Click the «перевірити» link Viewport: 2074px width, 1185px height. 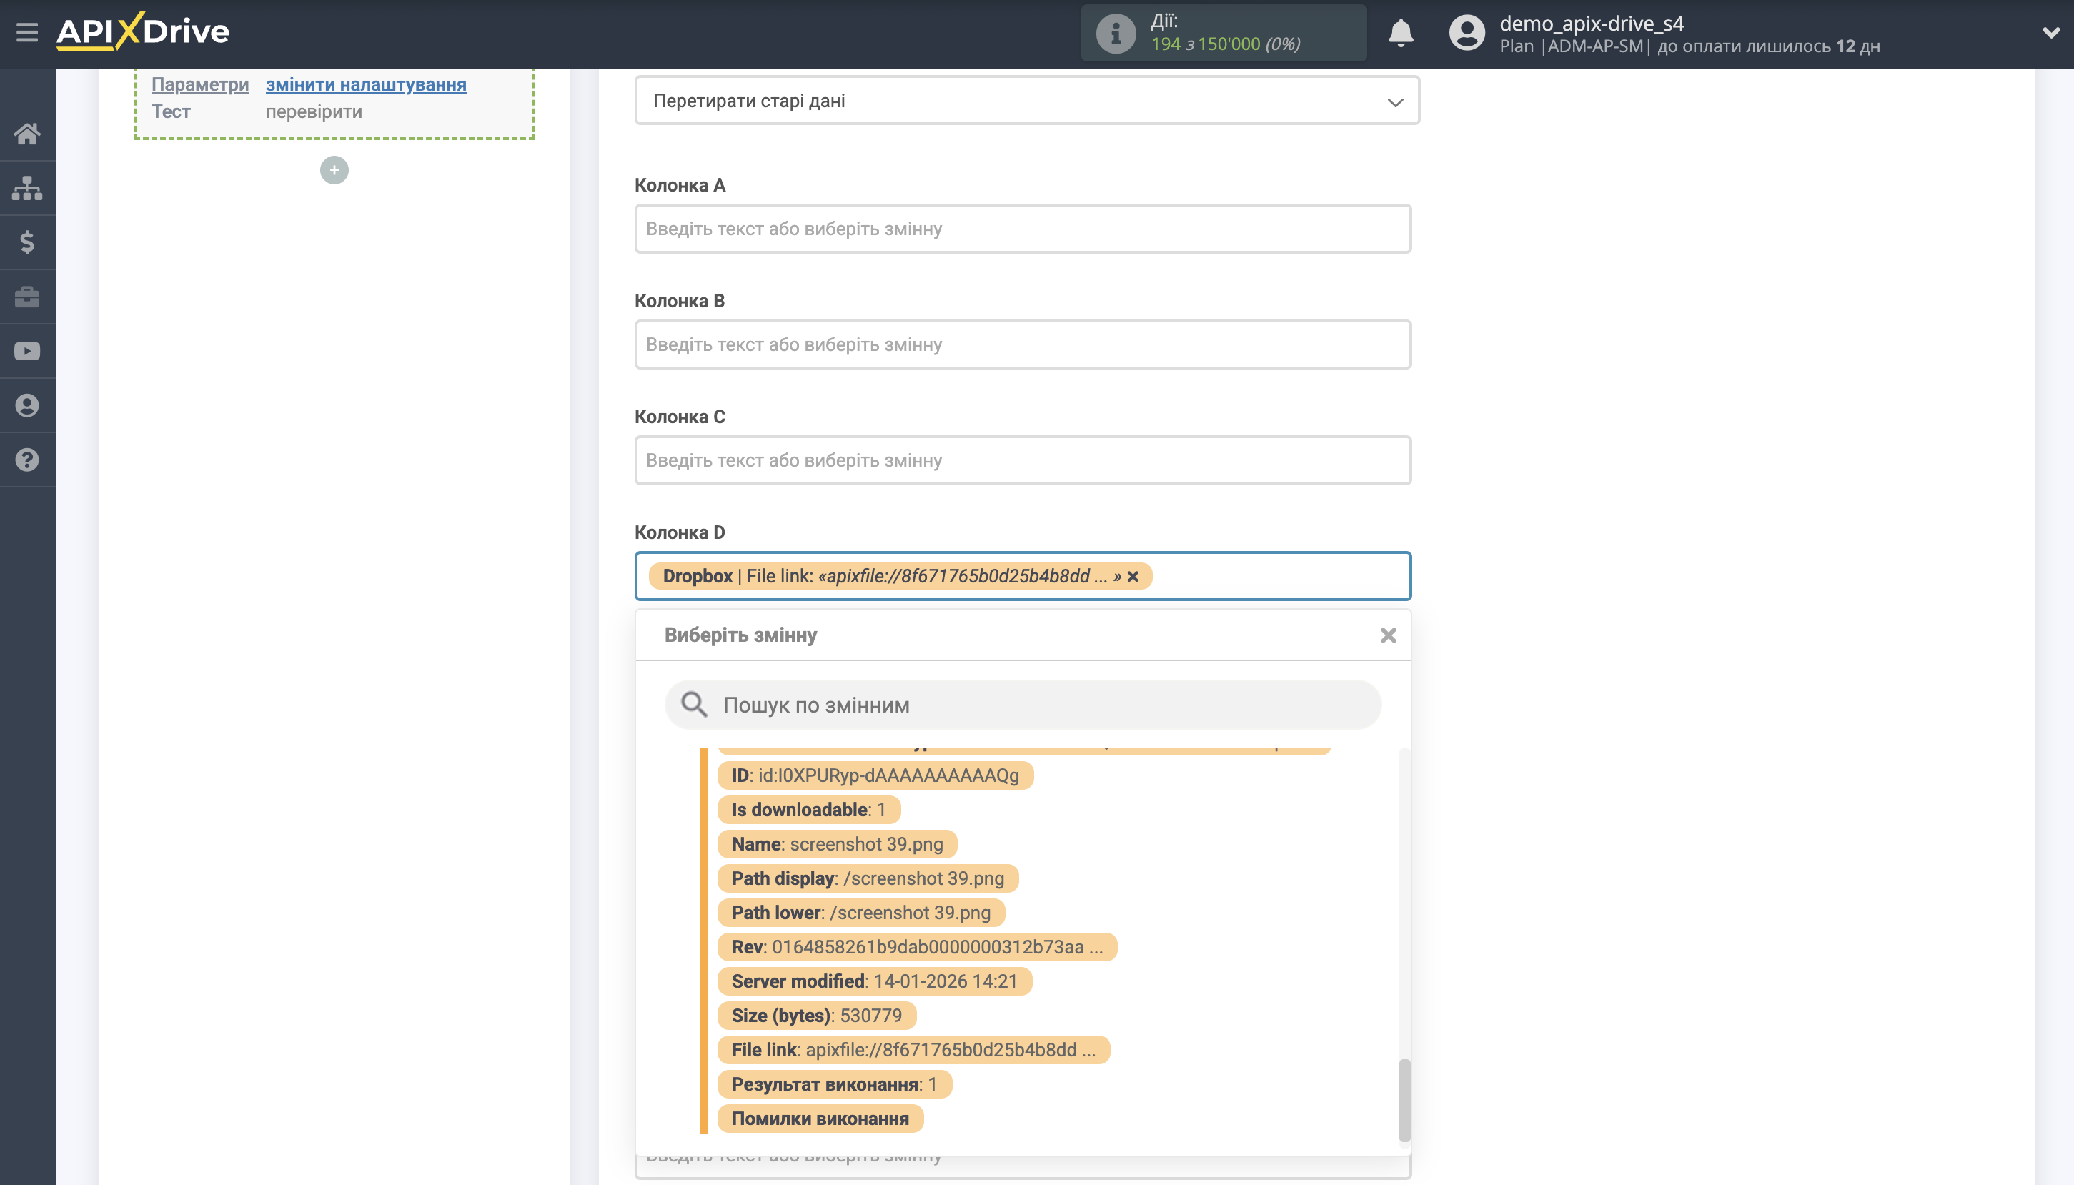click(312, 111)
